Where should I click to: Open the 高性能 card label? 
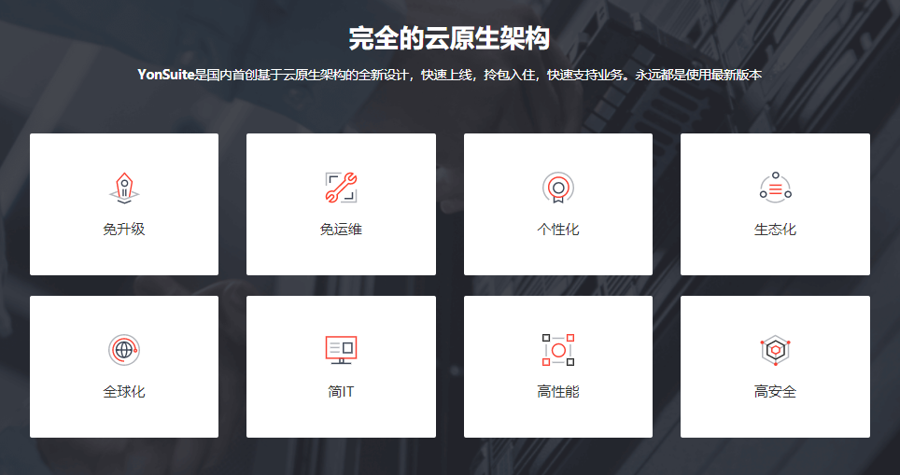coord(557,392)
